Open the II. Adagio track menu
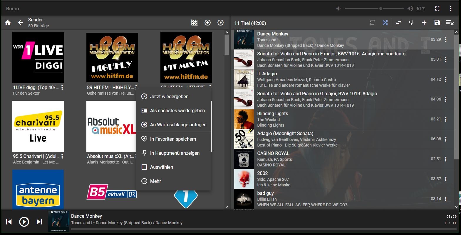 click(446, 79)
